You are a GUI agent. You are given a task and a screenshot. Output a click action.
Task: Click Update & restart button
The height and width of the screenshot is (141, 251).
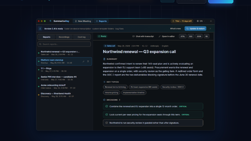pyautogui.click(x=195, y=28)
